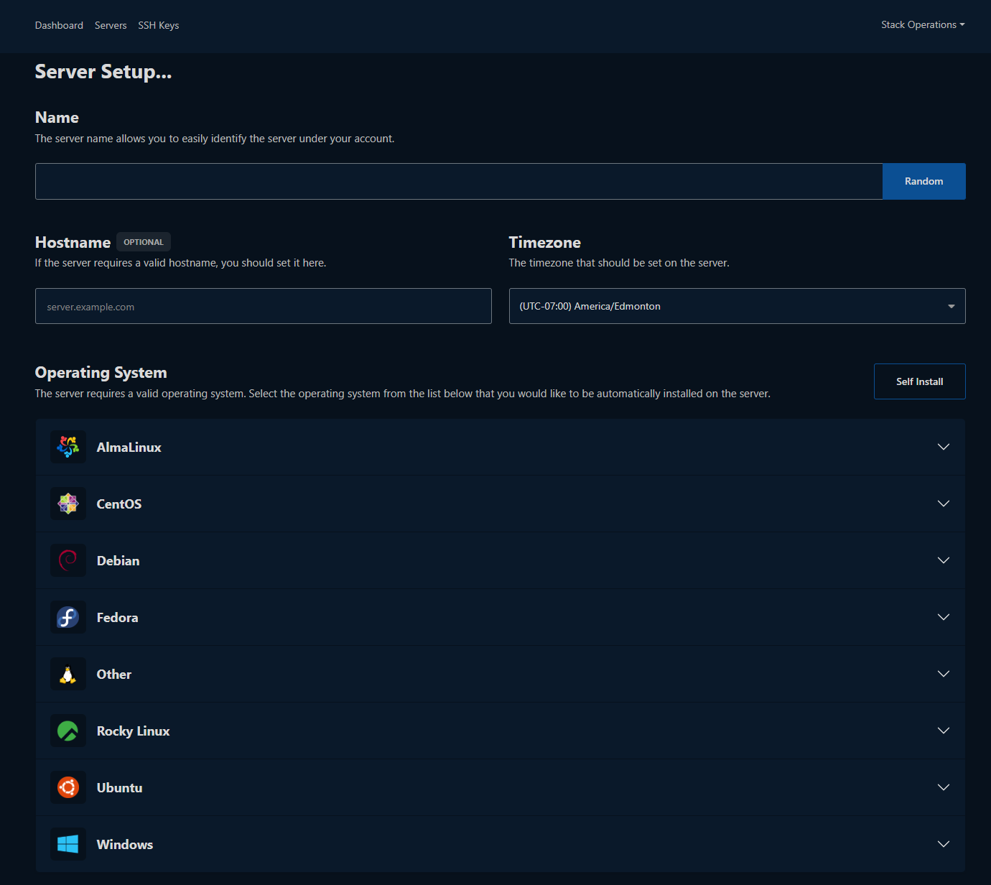Click the Self Install button
Viewport: 991px width, 885px height.
[919, 381]
